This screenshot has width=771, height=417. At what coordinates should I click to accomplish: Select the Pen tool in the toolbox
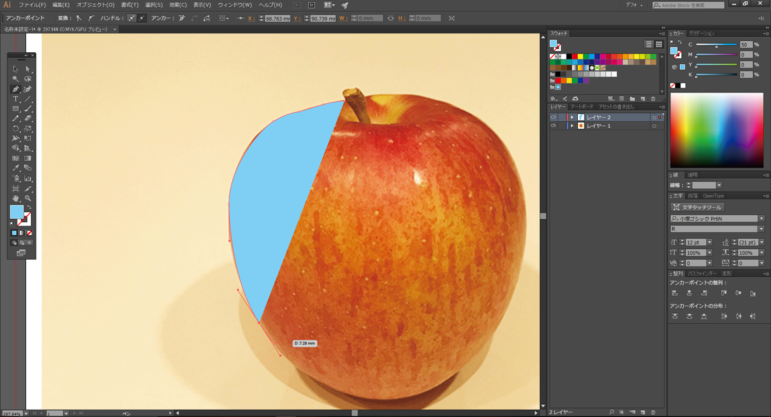point(15,89)
